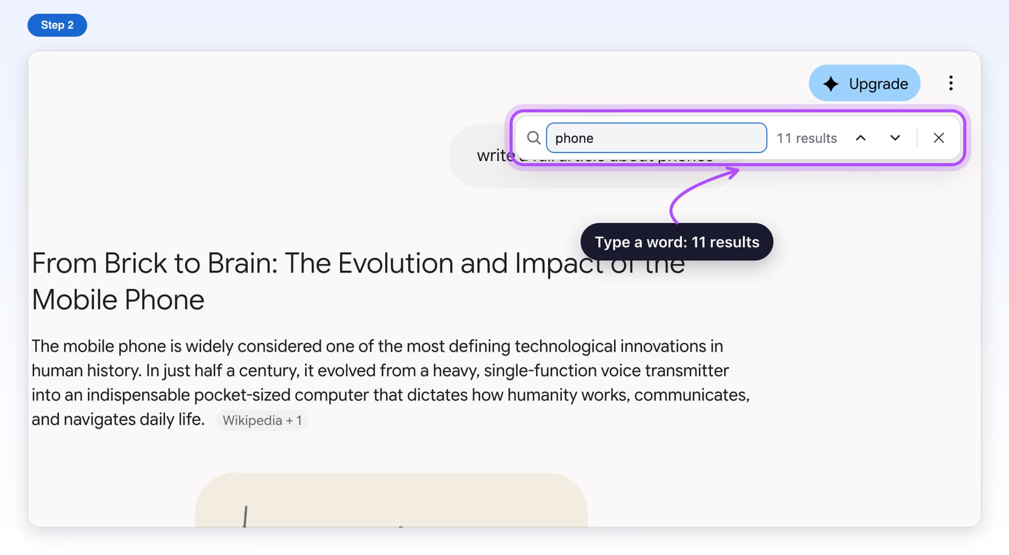Click the text 'and navigates daily life.'

coord(118,419)
